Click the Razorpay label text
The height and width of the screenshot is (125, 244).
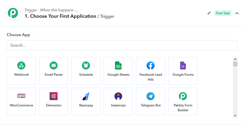pyautogui.click(x=86, y=105)
